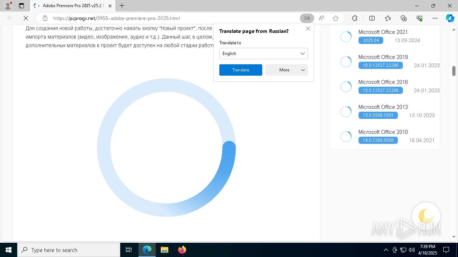Stop loading the page
Screen dimensions: 458x257
pyautogui.click(x=26, y=18)
